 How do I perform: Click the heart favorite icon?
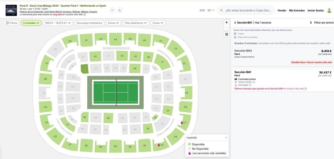(112, 10)
